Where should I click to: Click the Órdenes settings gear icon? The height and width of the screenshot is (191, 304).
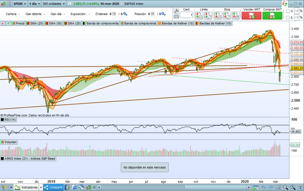[x=125, y=14]
